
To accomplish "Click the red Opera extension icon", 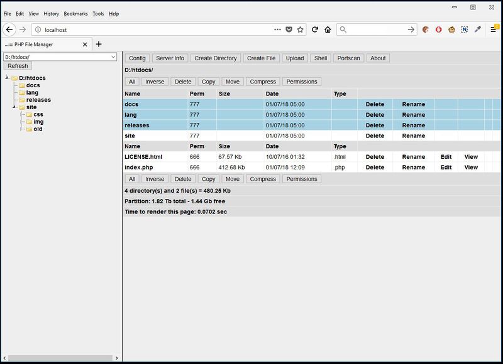I will pos(438,29).
